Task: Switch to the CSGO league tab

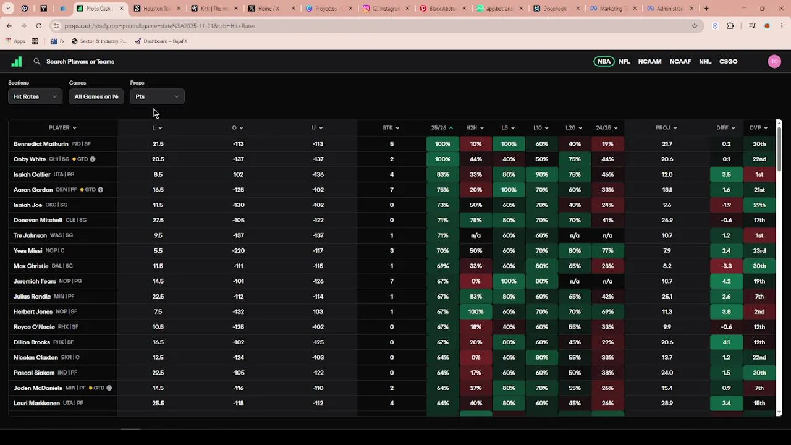Action: [728, 61]
